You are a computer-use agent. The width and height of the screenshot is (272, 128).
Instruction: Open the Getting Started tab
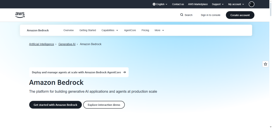click(x=88, y=30)
